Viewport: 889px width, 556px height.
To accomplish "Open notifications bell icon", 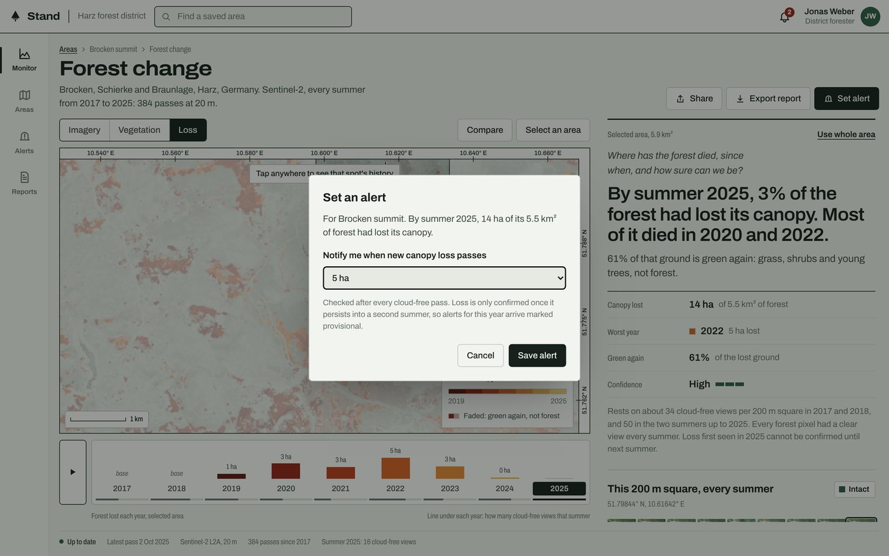I will tap(785, 17).
